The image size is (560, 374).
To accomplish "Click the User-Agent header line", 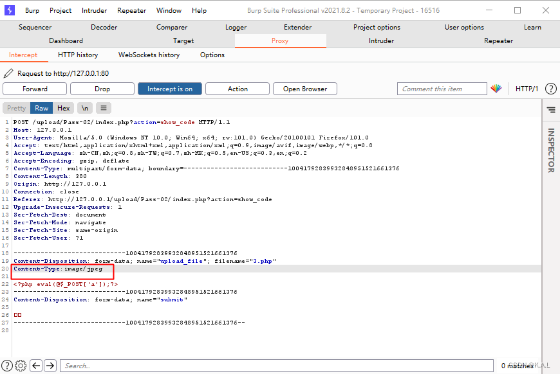I will 191,138.
